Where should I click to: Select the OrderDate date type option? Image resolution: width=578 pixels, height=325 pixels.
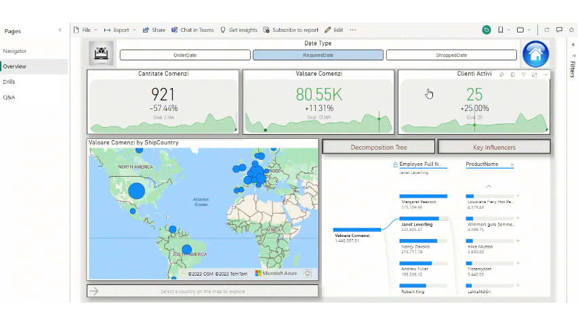coord(184,55)
